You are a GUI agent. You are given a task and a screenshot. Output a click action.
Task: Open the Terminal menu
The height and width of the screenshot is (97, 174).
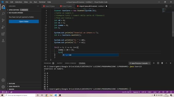point(42,2)
